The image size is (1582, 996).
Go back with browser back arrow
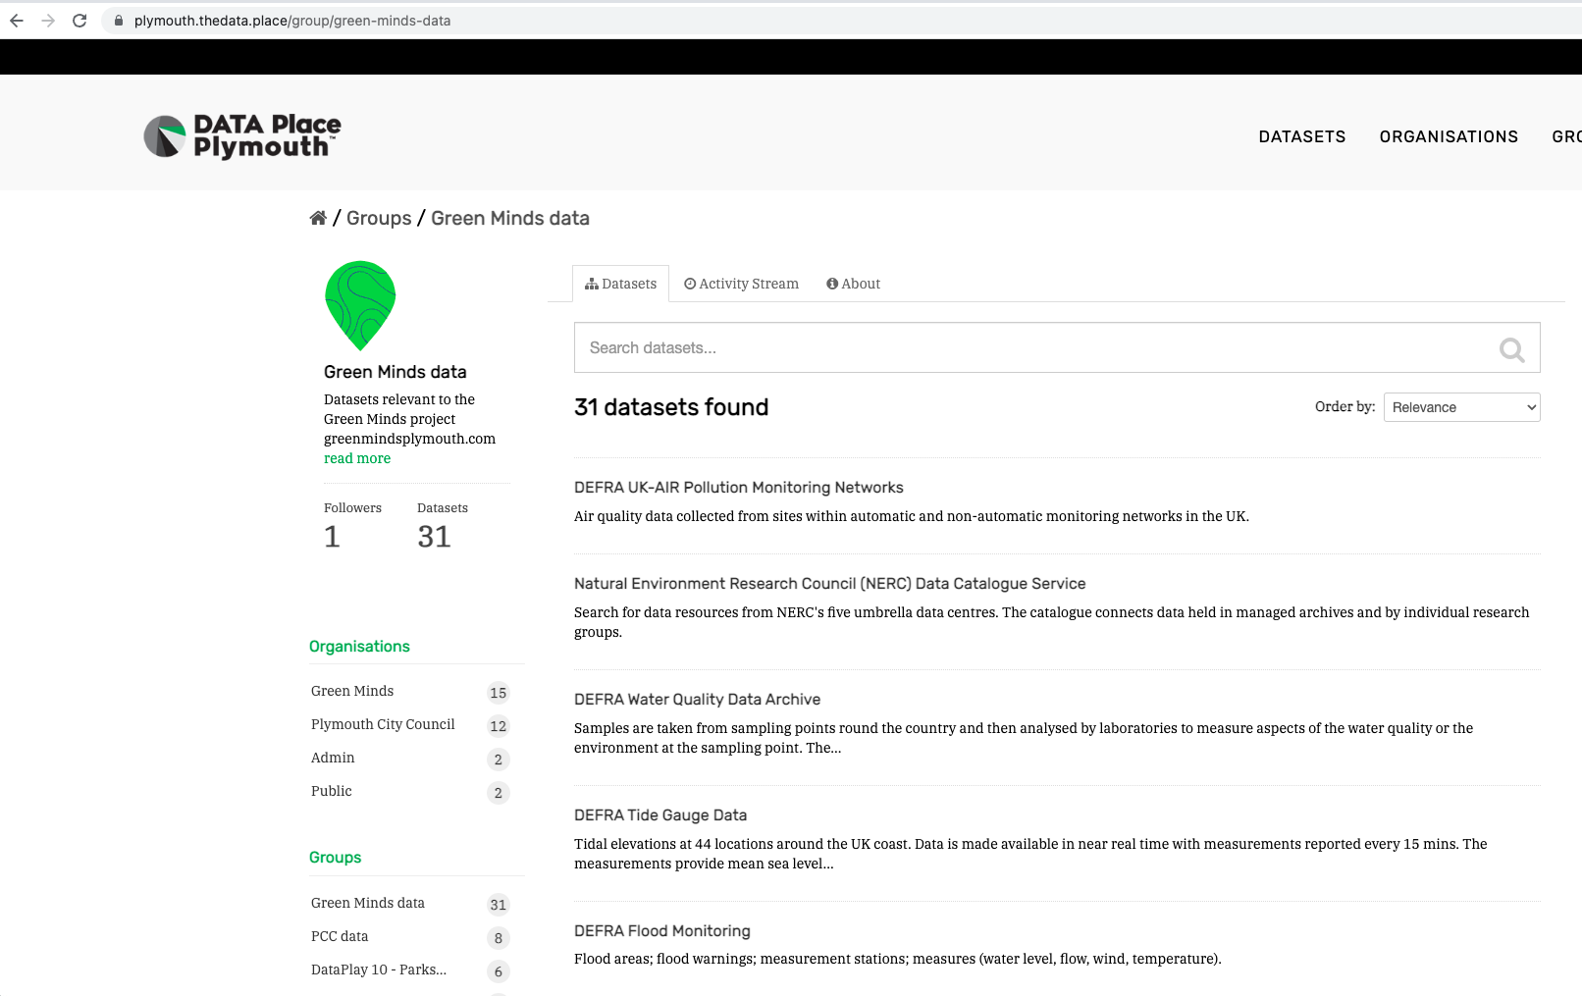tap(17, 21)
